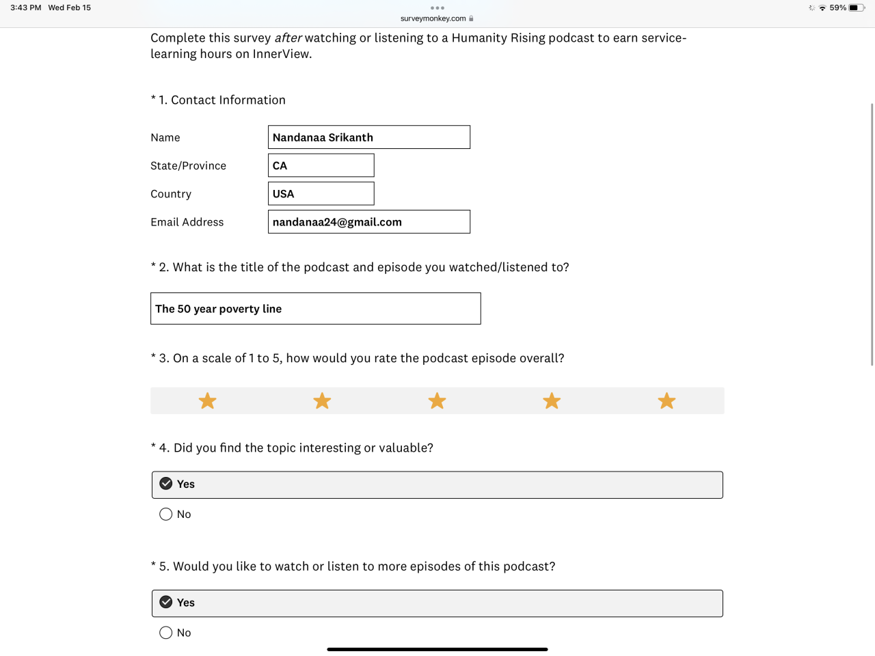Image resolution: width=875 pixels, height=656 pixels.
Task: Select Yes for question 5 more episodes
Action: (166, 602)
